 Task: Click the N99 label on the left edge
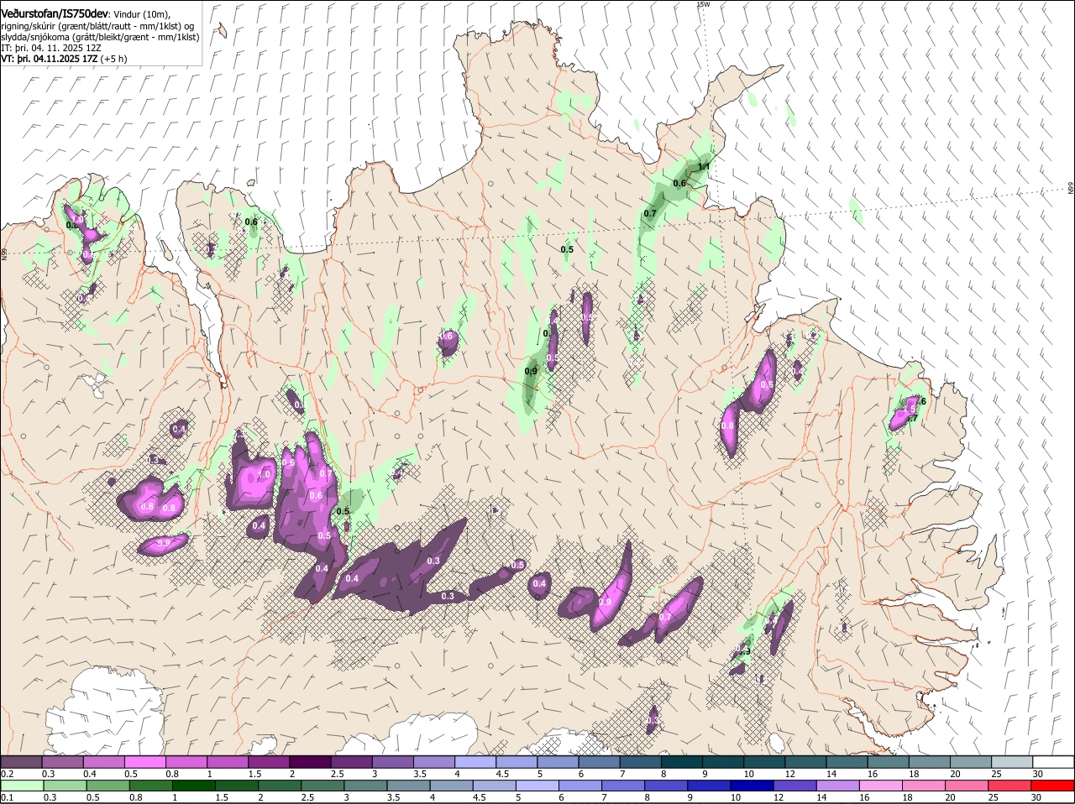4,253
